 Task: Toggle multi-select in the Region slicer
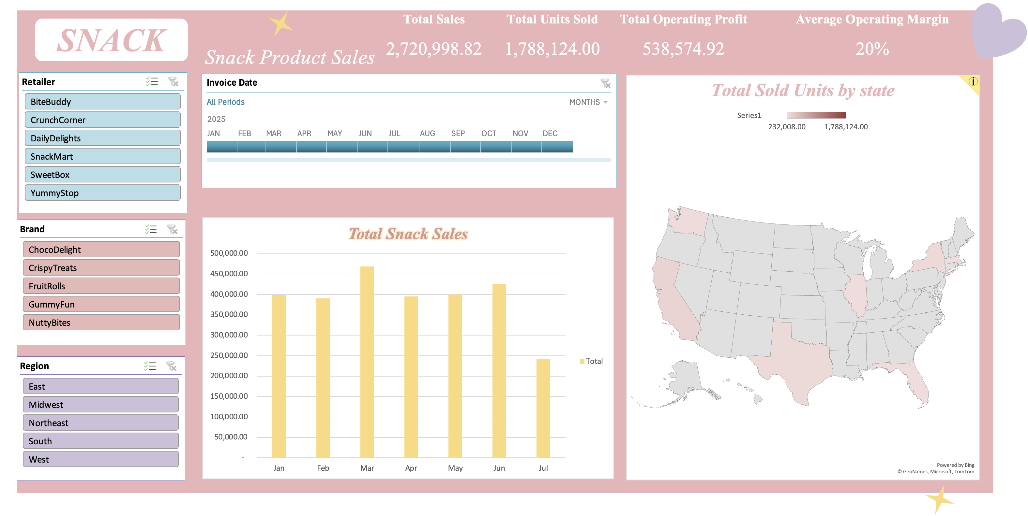point(150,366)
